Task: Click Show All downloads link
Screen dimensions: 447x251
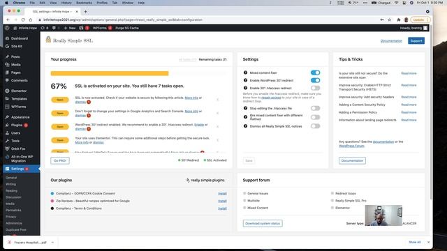Action: point(414,242)
